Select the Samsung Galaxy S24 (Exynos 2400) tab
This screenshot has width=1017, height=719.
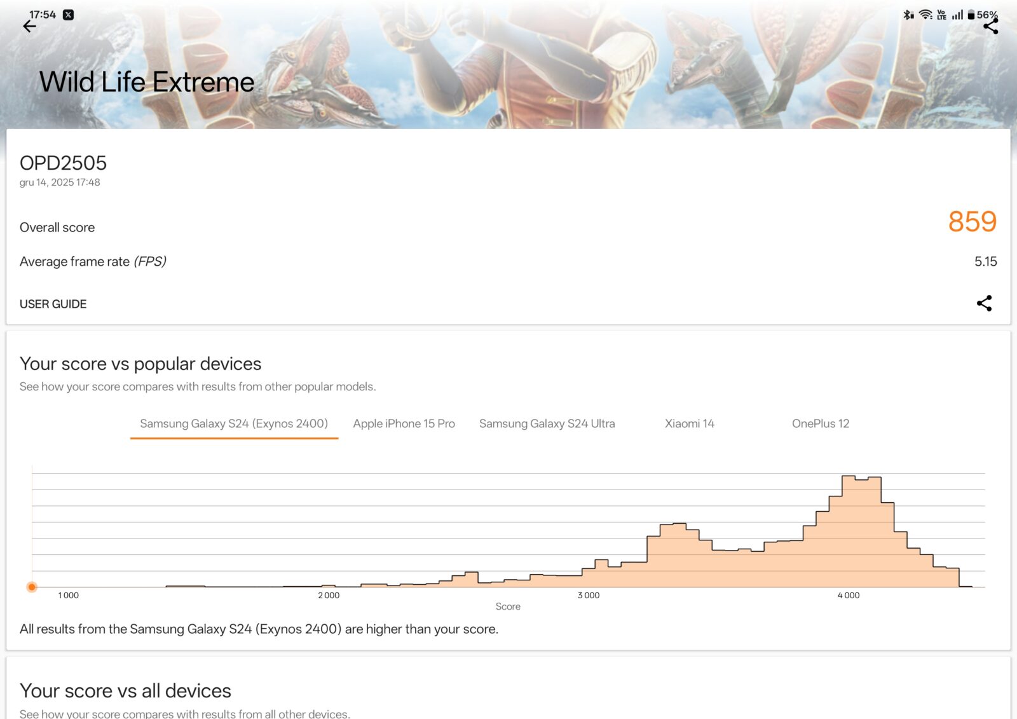234,423
